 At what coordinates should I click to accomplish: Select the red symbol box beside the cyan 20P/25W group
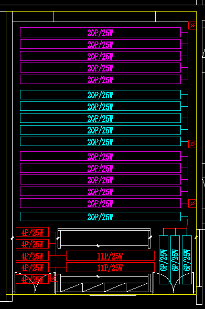tap(192, 144)
